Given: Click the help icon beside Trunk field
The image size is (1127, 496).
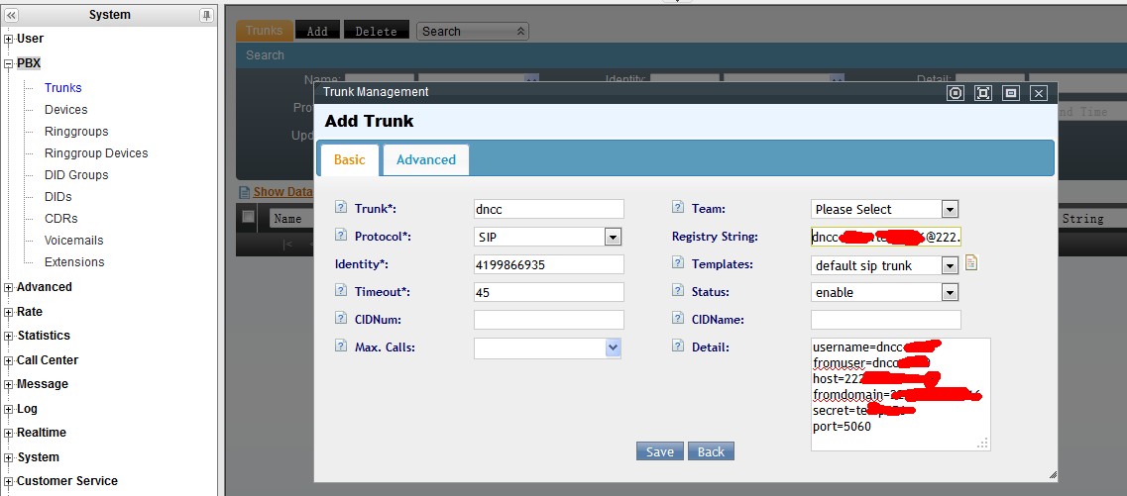Looking at the screenshot, I should click(341, 208).
